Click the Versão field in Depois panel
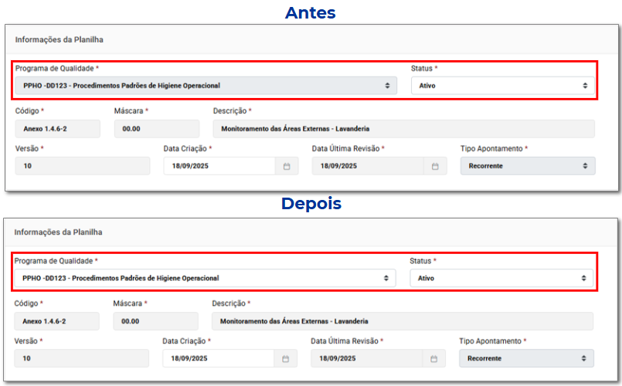The height and width of the screenshot is (386, 622). (82, 358)
